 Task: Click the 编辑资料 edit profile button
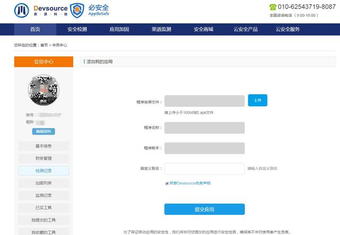[x=44, y=131]
